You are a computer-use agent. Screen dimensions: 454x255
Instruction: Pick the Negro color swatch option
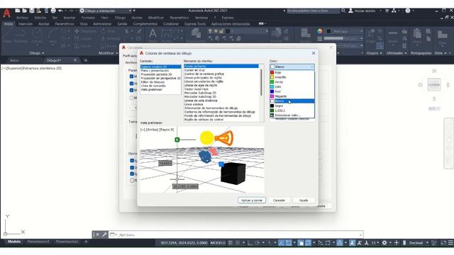pyautogui.click(x=292, y=106)
